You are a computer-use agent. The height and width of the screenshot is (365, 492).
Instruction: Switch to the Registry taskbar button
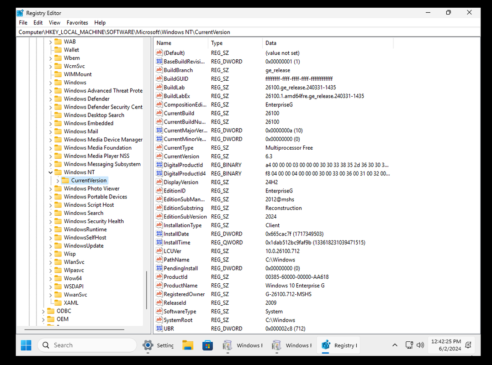[339, 345]
